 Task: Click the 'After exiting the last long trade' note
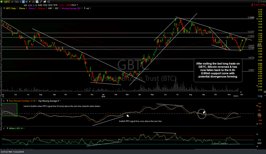218,70
